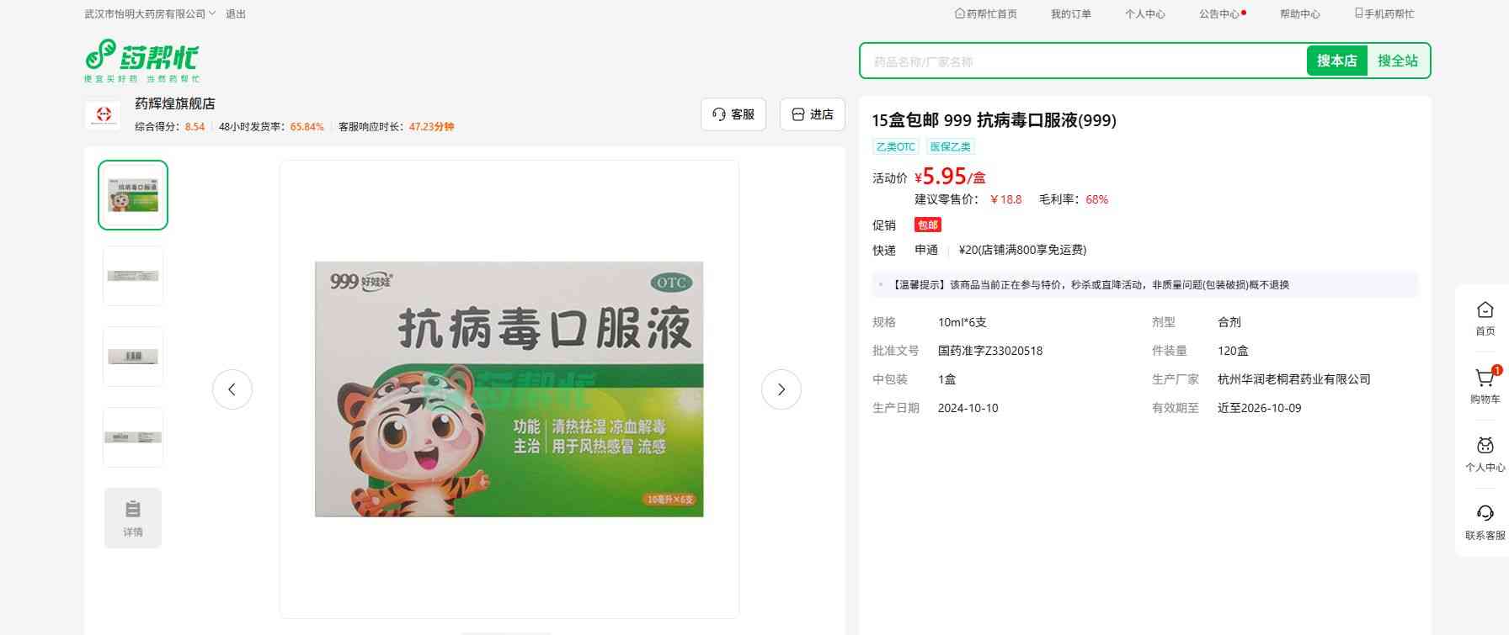Click the 搜全站 search button
This screenshot has height=635, width=1509.
pos(1397,61)
